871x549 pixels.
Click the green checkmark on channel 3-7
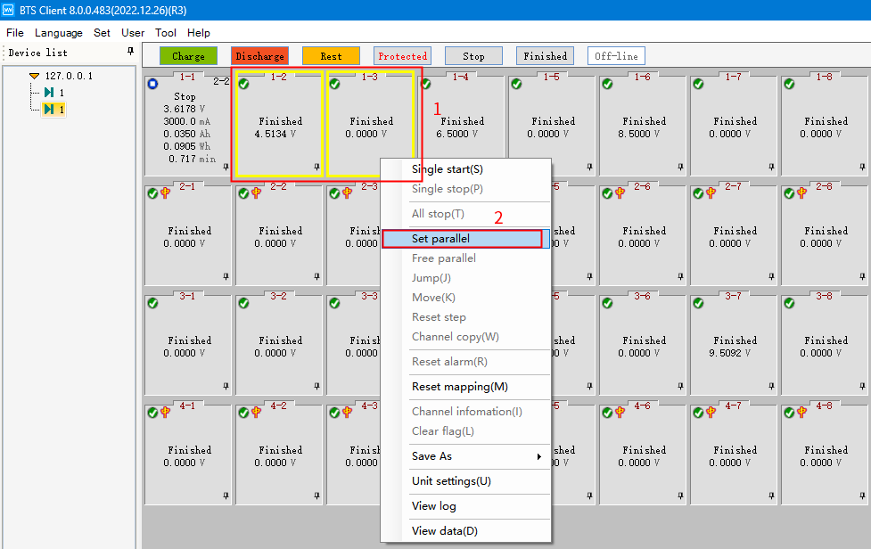pos(698,303)
